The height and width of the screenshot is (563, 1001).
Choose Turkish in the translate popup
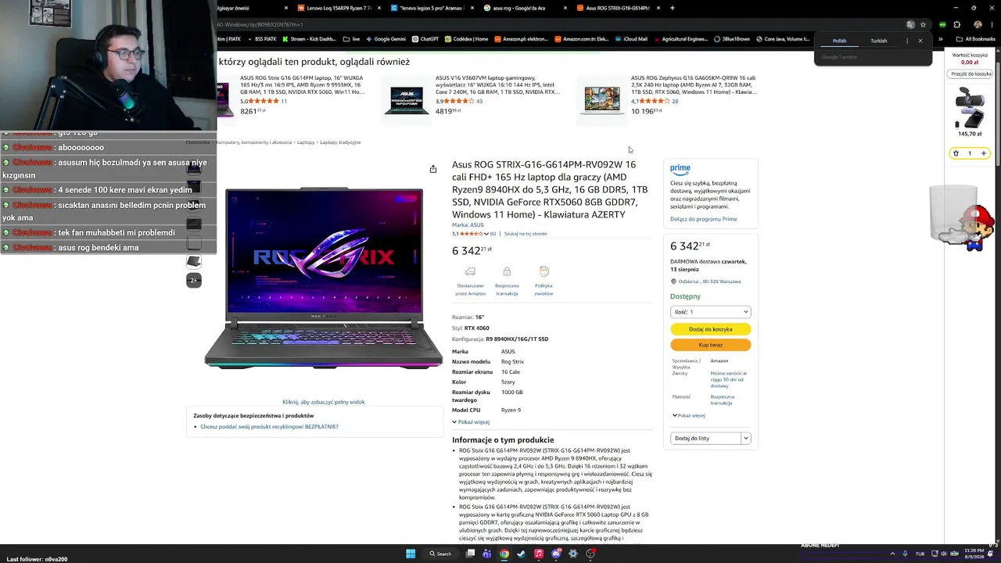click(x=879, y=41)
